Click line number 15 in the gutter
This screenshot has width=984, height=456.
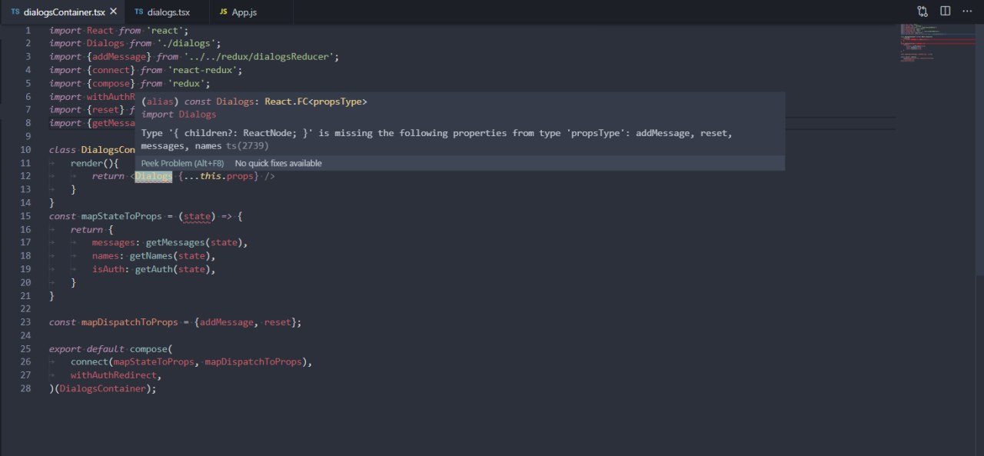[25, 216]
